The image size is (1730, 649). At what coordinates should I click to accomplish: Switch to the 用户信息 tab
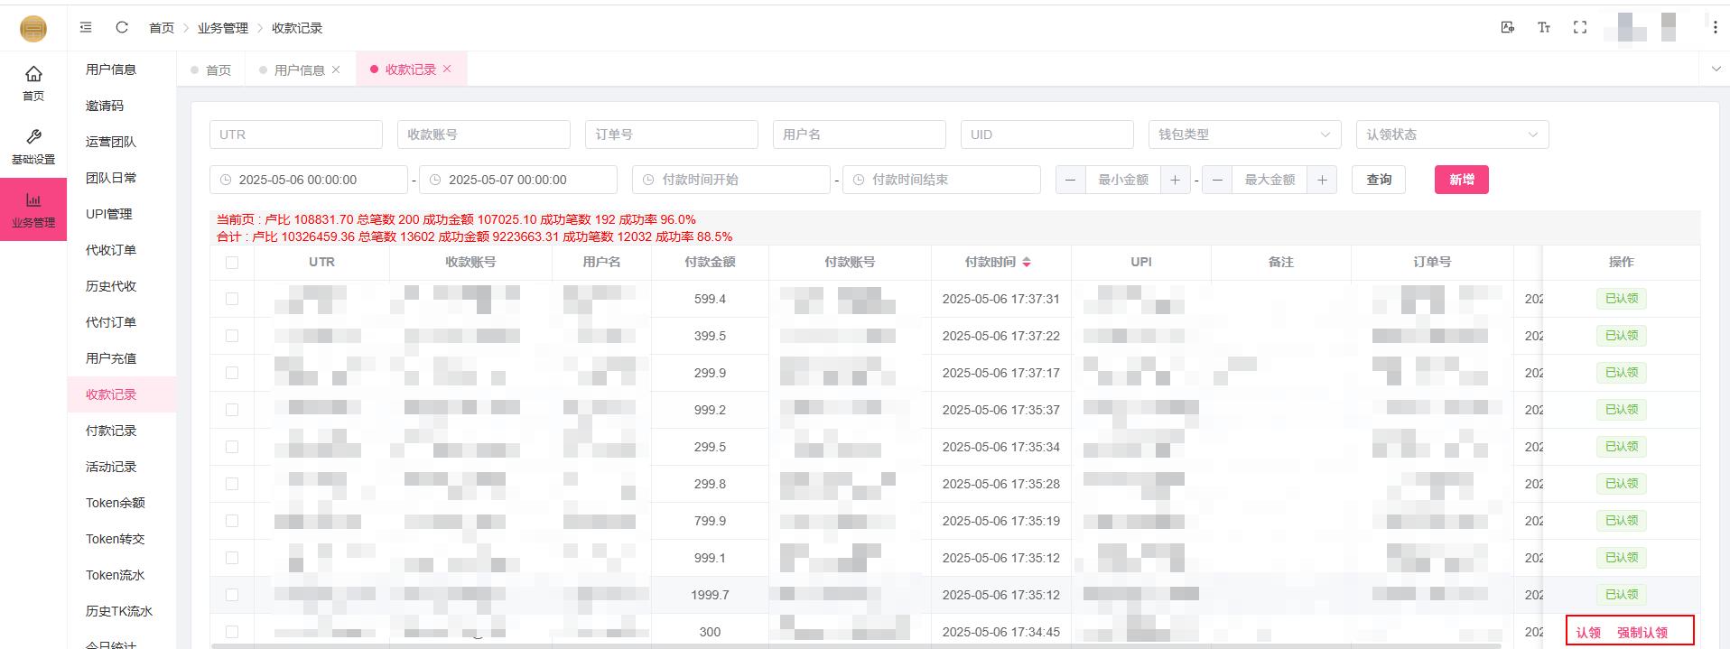pos(299,70)
